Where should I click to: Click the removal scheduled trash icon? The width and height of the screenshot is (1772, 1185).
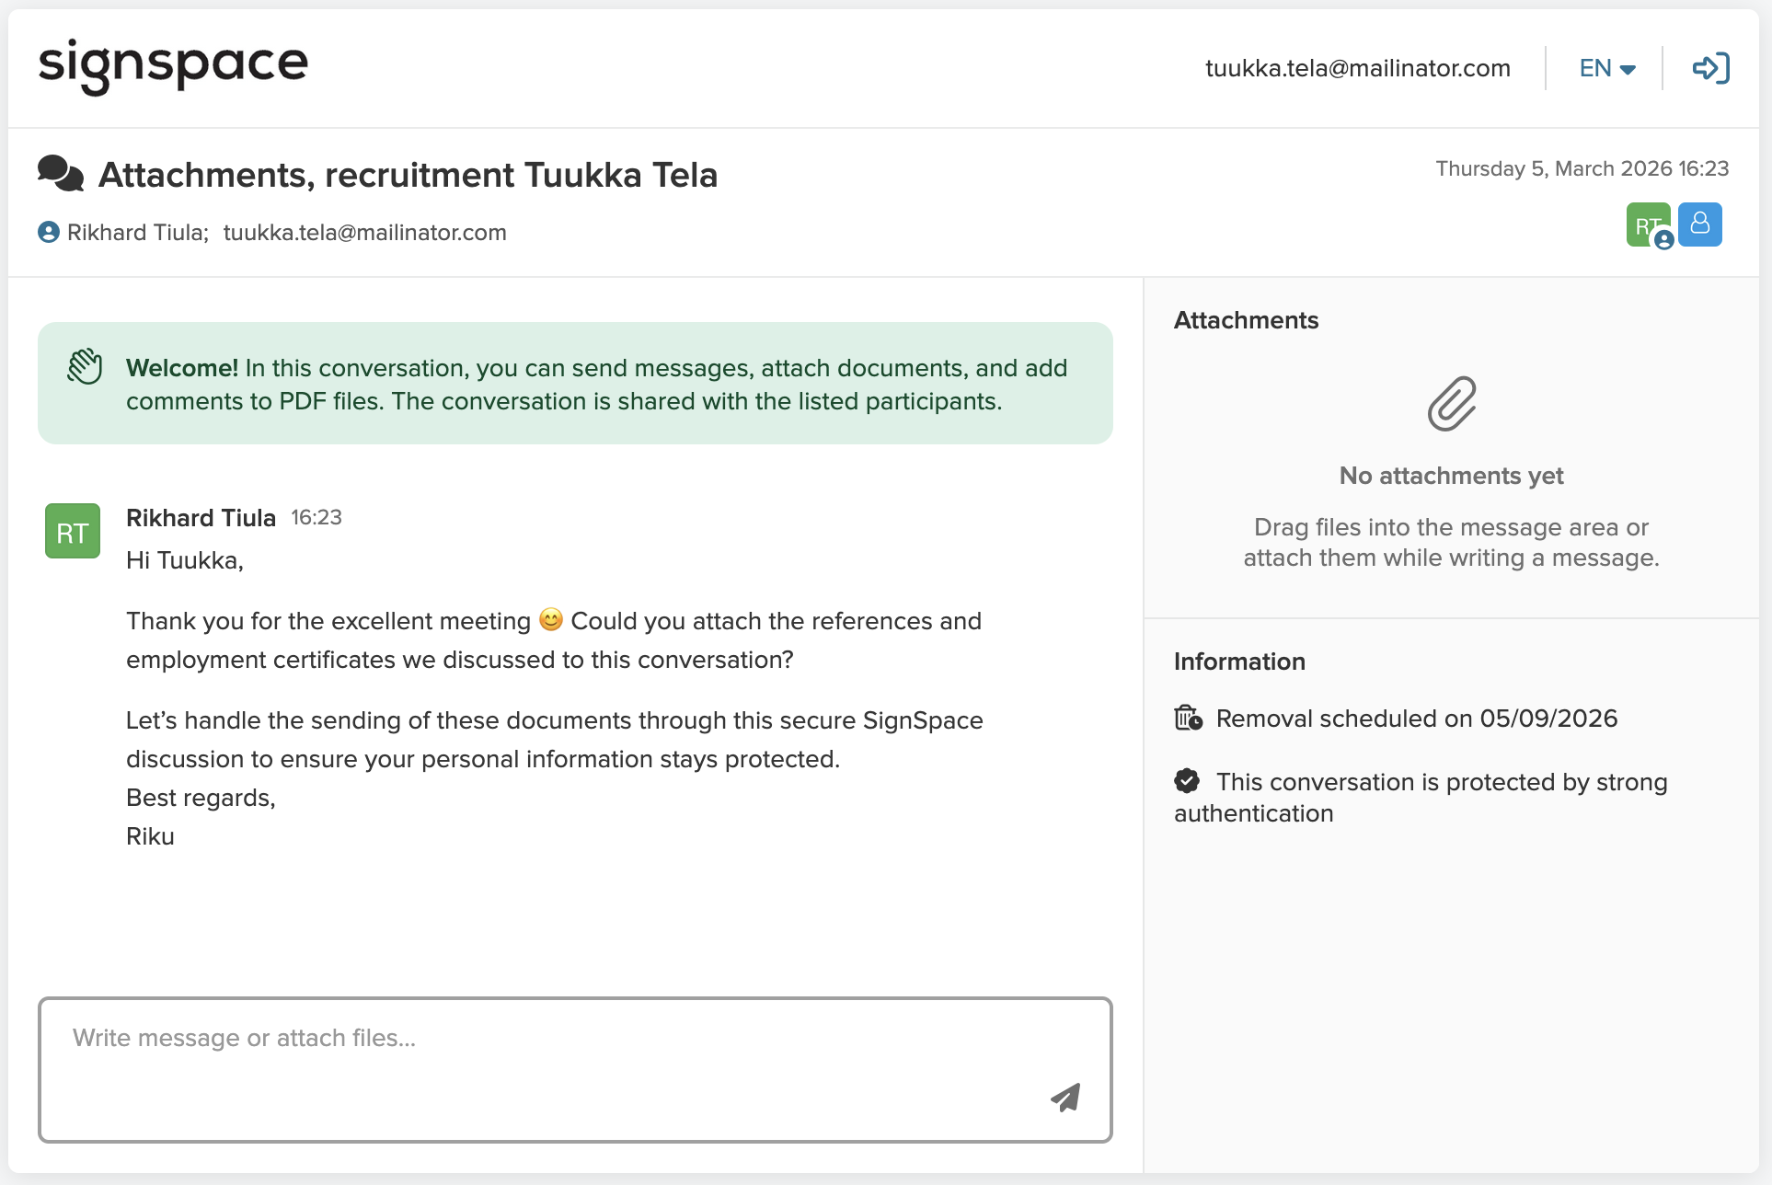[1188, 718]
